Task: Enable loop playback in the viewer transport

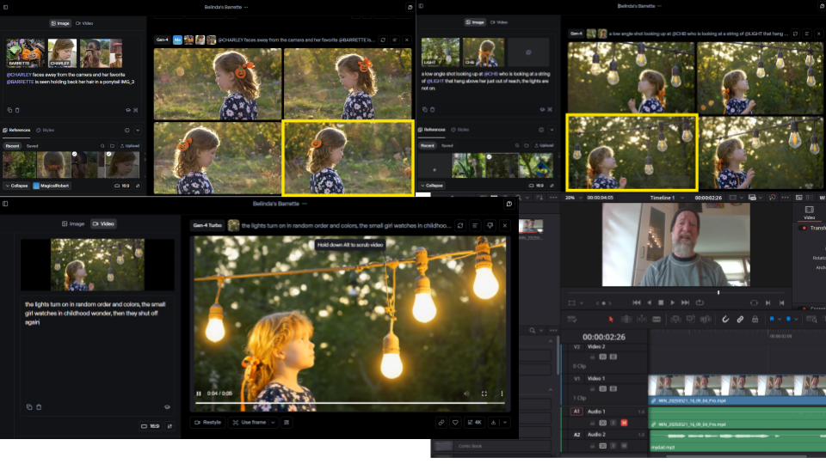Action: tap(700, 302)
